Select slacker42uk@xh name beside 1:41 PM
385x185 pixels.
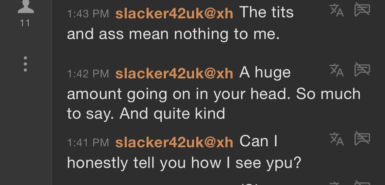click(174, 142)
